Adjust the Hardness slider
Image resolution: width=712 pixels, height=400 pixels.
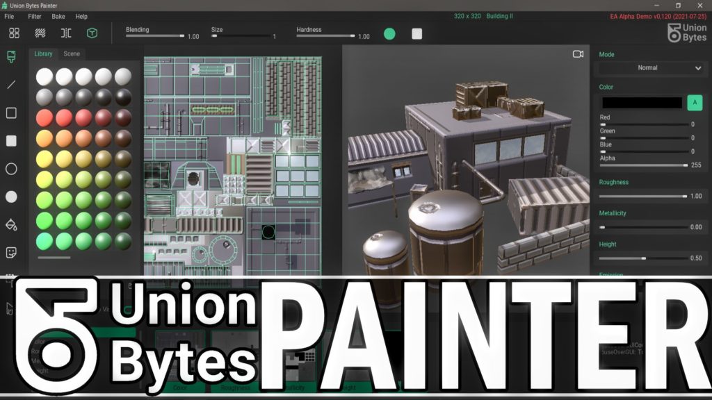pyautogui.click(x=325, y=36)
